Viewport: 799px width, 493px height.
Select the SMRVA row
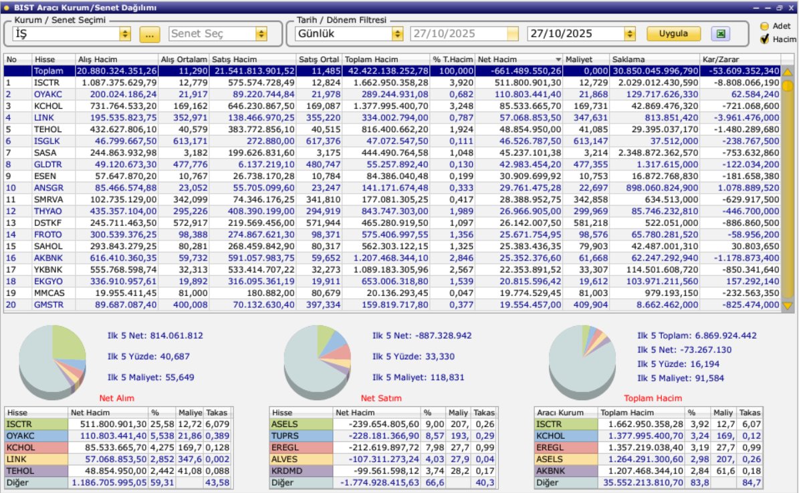coord(392,200)
